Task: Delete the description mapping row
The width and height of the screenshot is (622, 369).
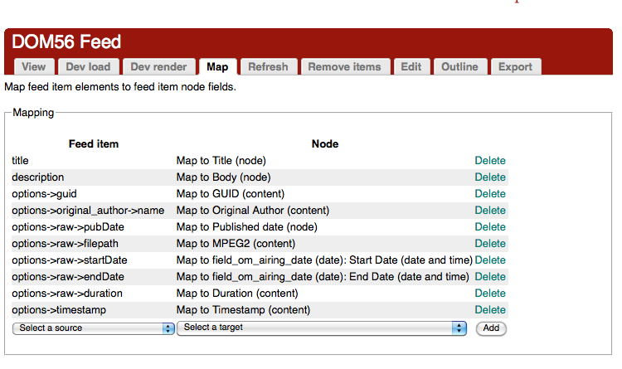Action: (489, 177)
